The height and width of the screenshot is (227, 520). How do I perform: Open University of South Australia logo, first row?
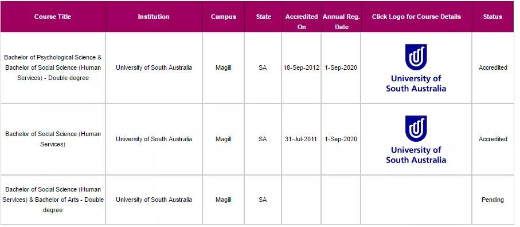(x=416, y=68)
